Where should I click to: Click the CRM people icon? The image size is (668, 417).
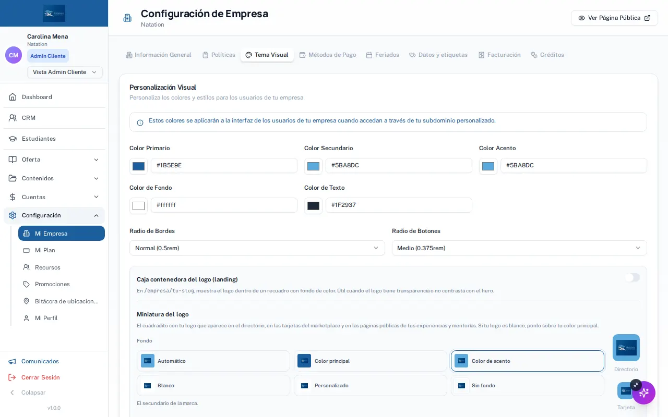[x=13, y=118]
